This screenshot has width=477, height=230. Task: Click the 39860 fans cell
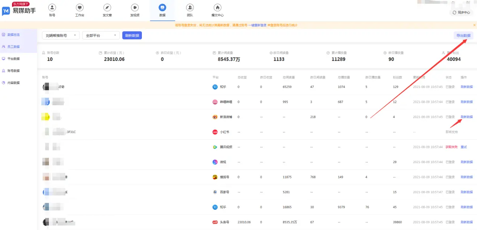pos(397,222)
